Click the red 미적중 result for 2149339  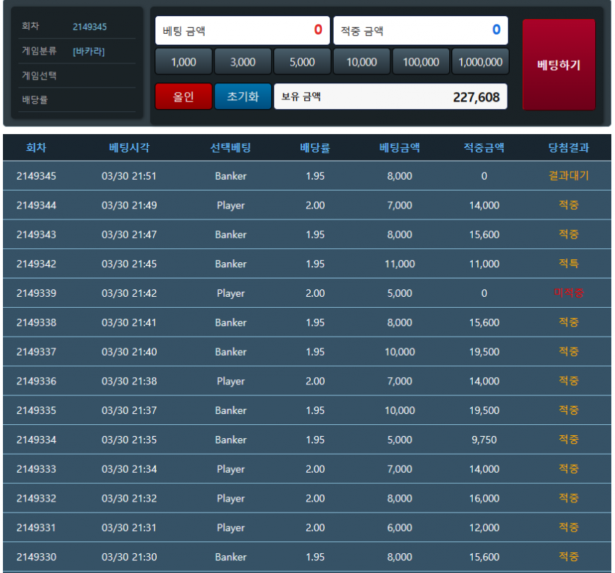pos(569,293)
